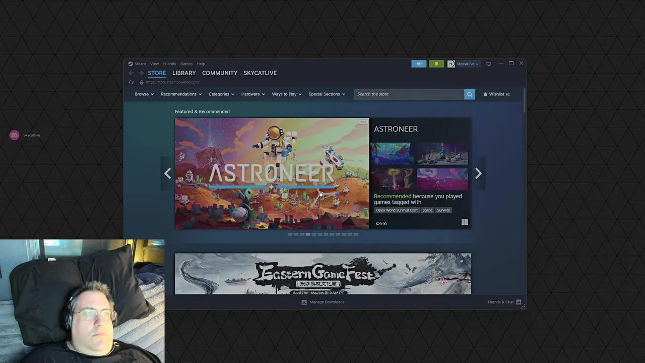The height and width of the screenshot is (363, 645).
Task: Preview the grey base ASTRONEER screenshot
Action: click(x=442, y=153)
